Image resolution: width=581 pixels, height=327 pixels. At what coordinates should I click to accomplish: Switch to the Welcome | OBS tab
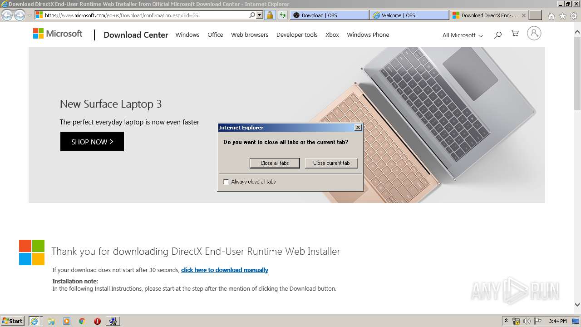coord(409,15)
